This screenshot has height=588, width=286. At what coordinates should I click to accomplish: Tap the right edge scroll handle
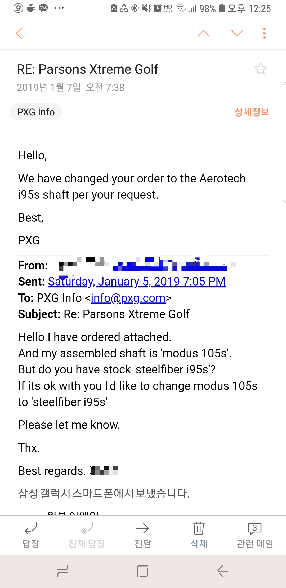point(284,142)
